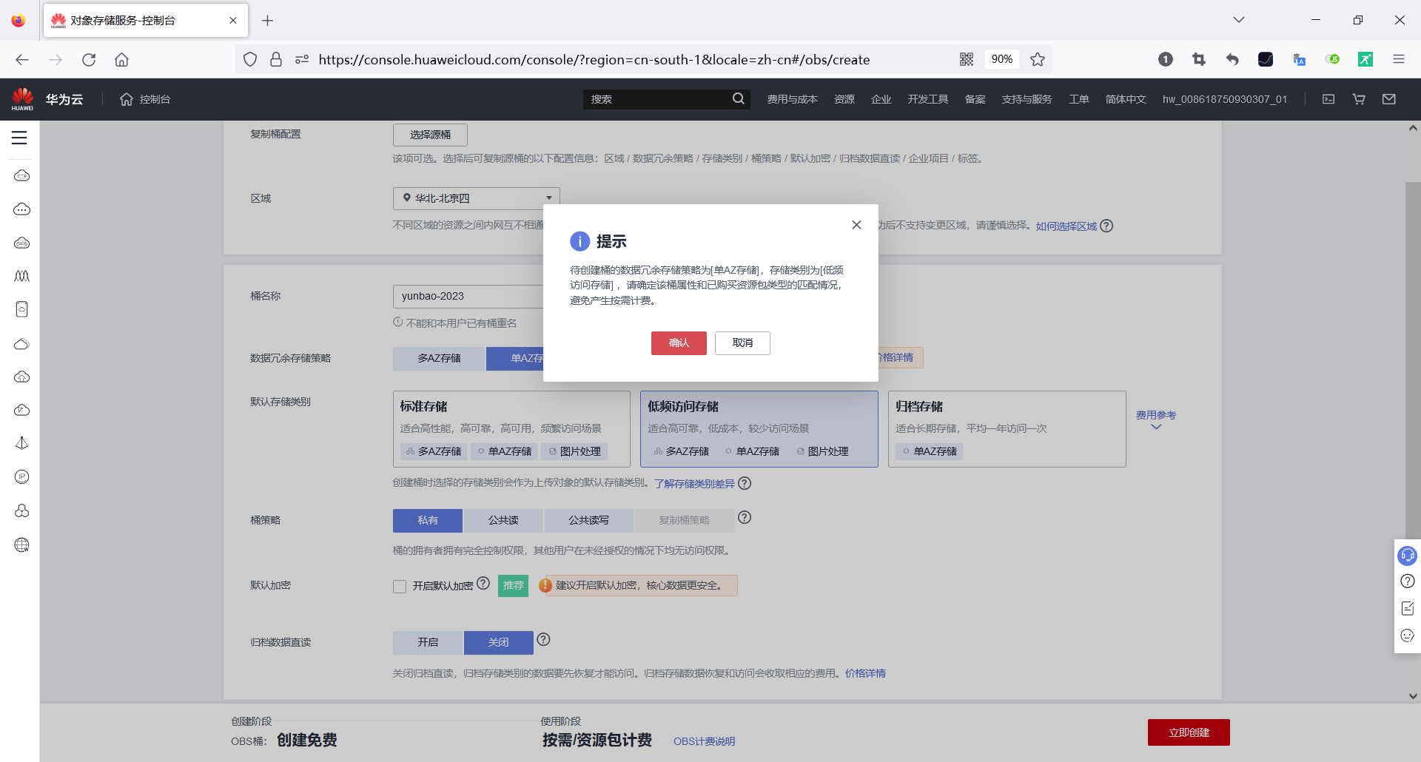Click the search magnifier icon

tap(739, 99)
